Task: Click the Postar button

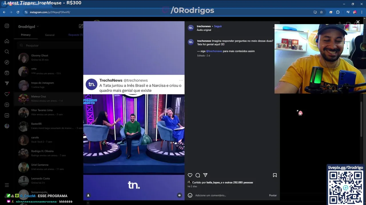Action: click(273, 195)
